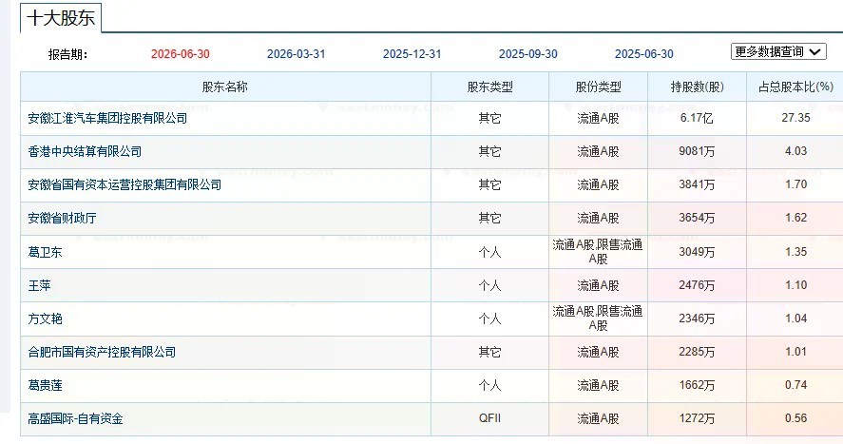Select the 1.10 percentage cell
Image resolution: width=843 pixels, height=444 pixels.
pos(795,285)
